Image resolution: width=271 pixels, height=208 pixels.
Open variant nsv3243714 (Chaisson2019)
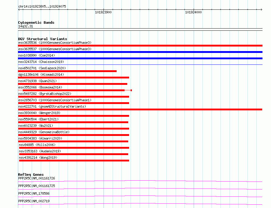pos(41,62)
